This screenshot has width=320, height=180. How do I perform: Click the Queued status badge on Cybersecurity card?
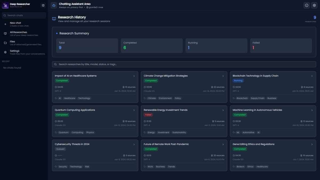60,149
